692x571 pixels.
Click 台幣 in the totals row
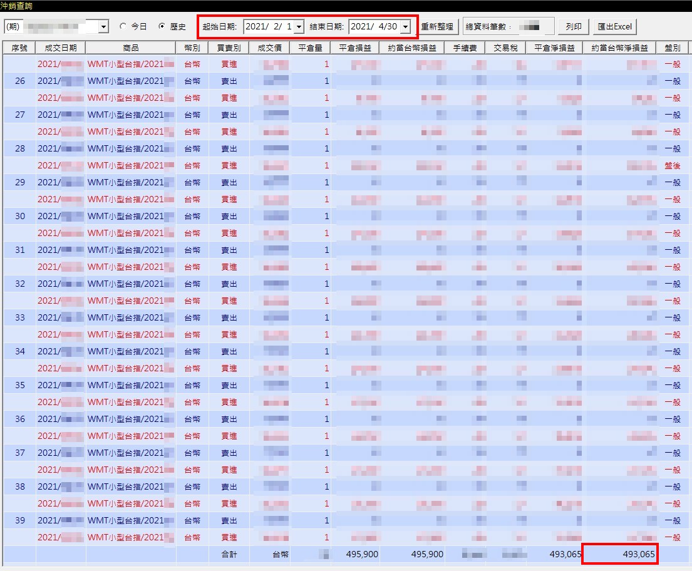coord(281,554)
